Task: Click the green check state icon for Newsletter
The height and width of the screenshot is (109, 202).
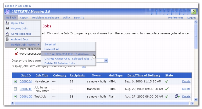Action: 167,81
